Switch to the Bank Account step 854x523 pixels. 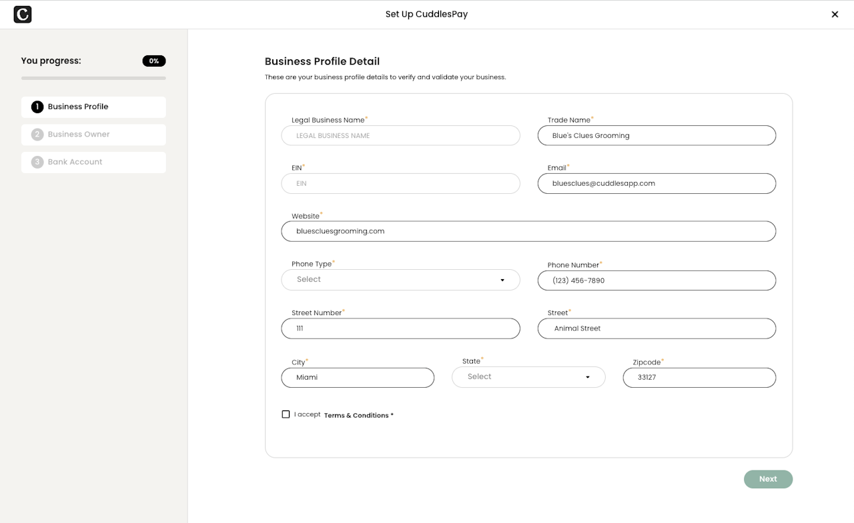tap(93, 162)
